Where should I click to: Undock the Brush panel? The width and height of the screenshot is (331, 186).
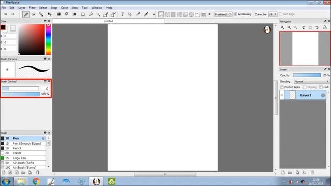[x=45, y=133]
